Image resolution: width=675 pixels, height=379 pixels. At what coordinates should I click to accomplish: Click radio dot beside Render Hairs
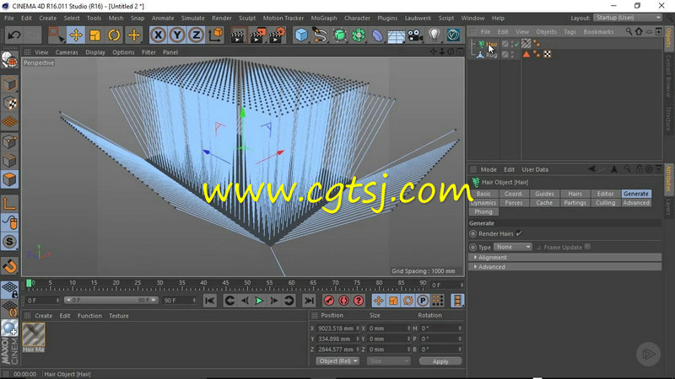pos(473,234)
